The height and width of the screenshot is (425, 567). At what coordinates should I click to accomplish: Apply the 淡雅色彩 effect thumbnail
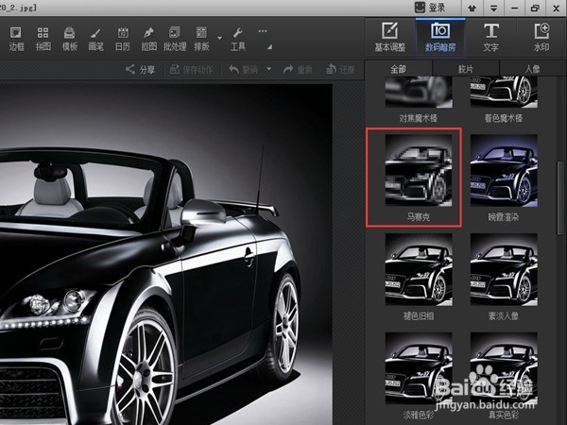(419, 368)
